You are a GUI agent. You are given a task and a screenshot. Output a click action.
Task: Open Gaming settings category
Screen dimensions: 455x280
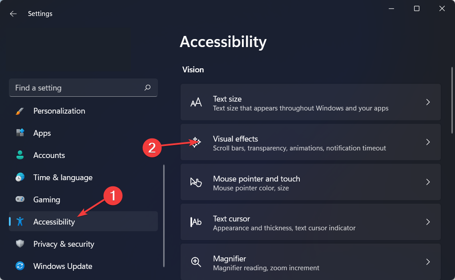point(83,200)
